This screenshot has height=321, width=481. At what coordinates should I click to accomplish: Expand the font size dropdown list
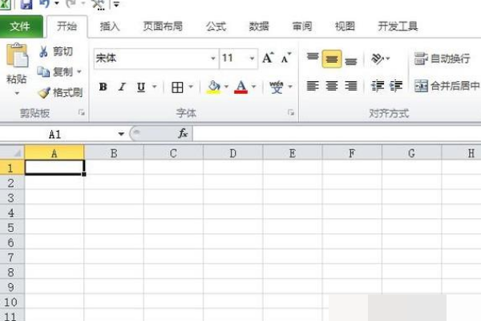[253, 58]
